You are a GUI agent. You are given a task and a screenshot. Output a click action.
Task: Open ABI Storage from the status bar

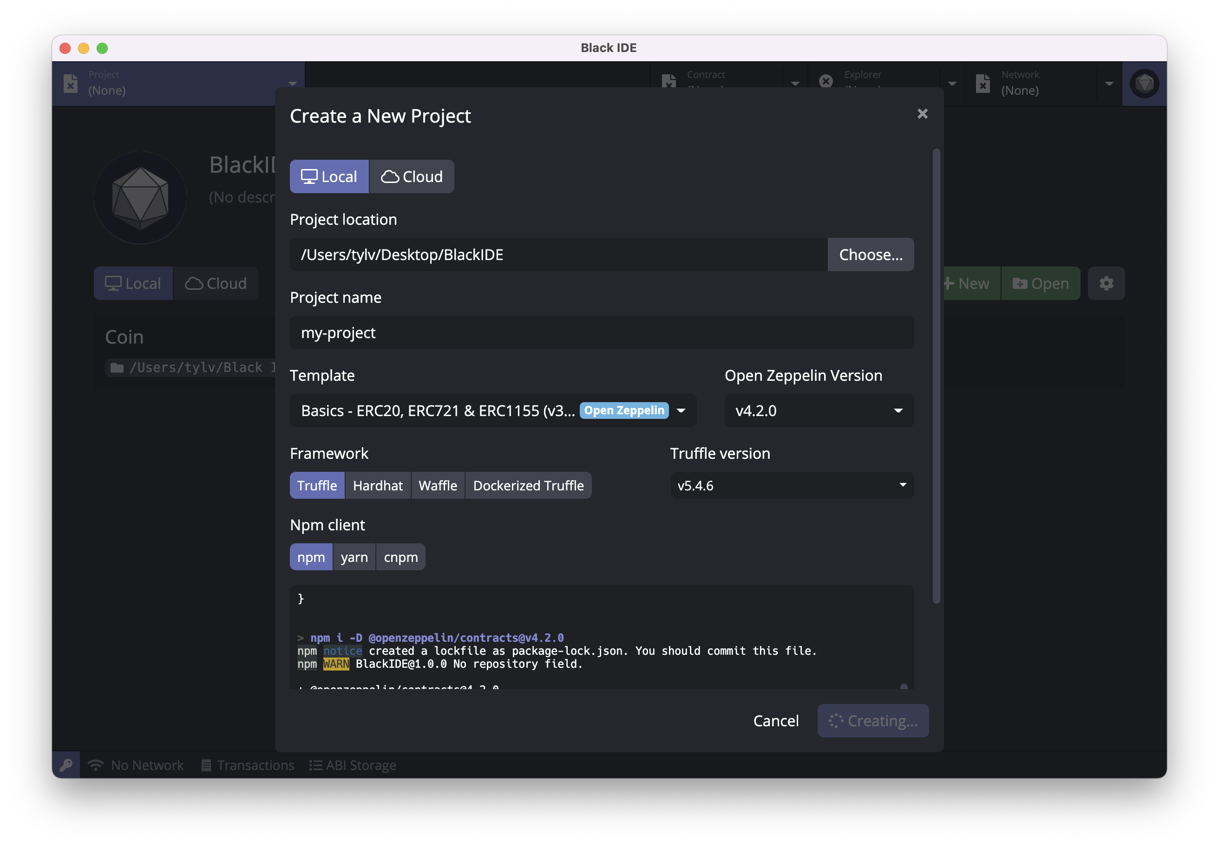[x=353, y=765]
